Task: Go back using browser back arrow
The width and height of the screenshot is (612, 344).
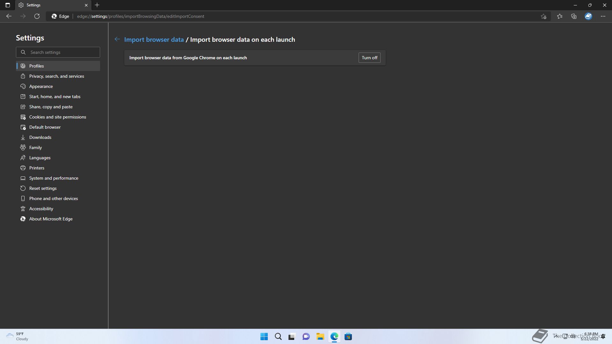Action: pos(9,16)
